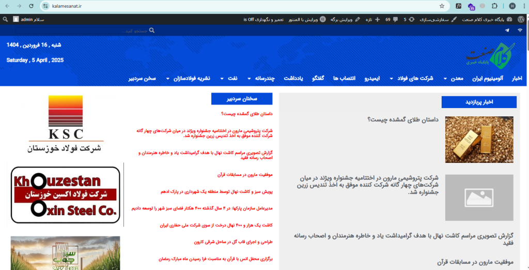Open Chrome three-dot menu
Screen dimensions: 529x270
tap(523, 6)
